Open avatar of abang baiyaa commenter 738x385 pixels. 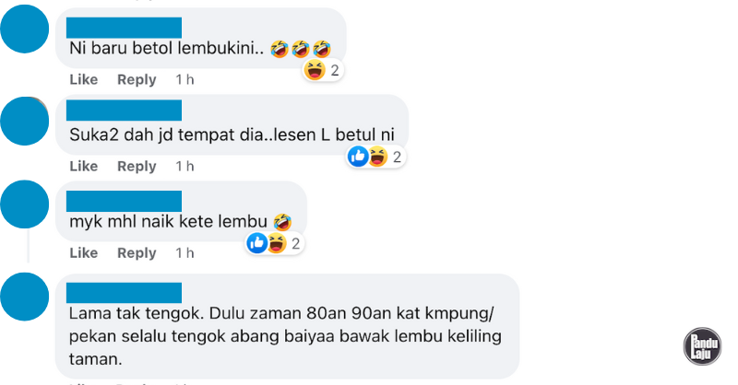(x=25, y=297)
